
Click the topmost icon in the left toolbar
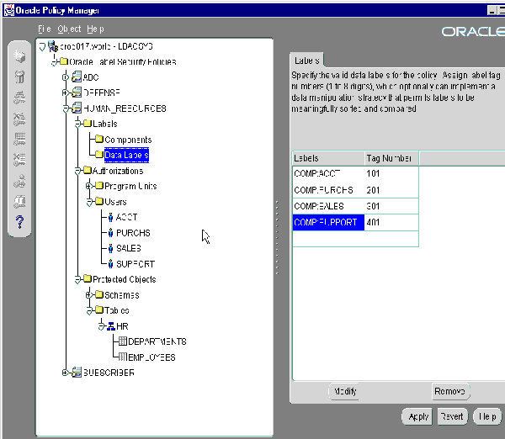coord(19,57)
